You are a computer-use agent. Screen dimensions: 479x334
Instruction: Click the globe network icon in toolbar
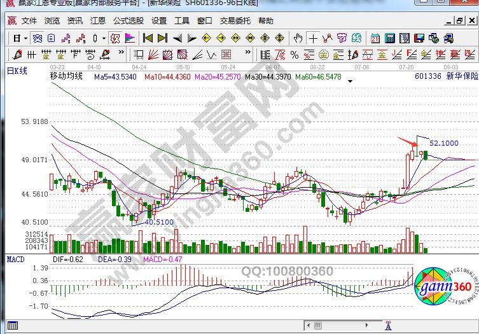pos(434,39)
